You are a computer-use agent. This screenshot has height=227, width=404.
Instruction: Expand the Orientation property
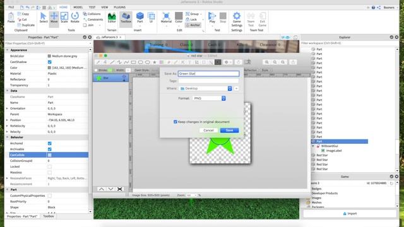pos(7,108)
